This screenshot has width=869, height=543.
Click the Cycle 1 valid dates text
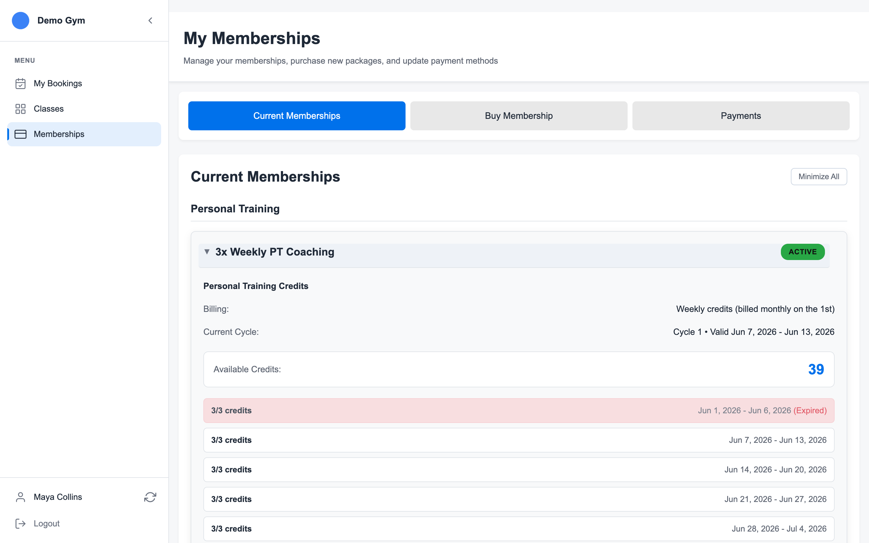(x=753, y=332)
